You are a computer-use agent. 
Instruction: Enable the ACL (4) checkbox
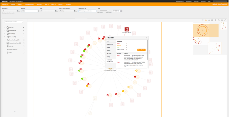click(23, 46)
